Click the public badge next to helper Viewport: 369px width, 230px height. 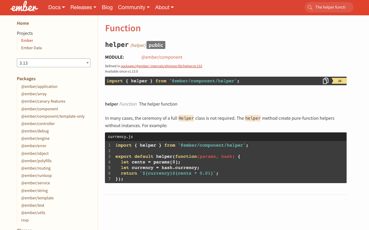point(156,45)
